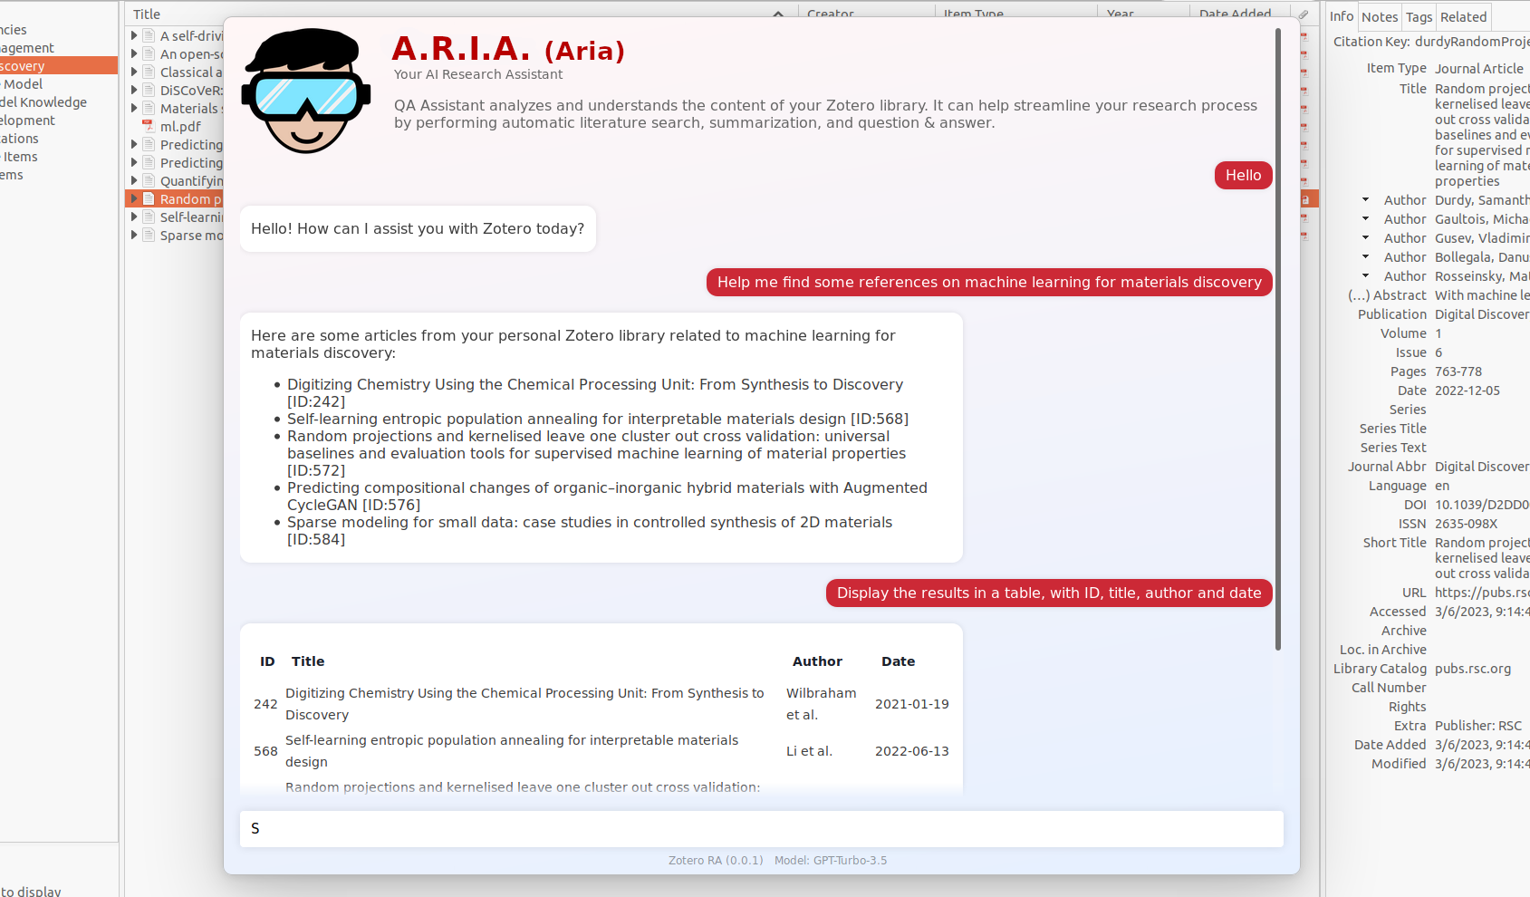Screen dimensions: 1530x897
Task: Click the document icon beside Classical item
Action: [147, 72]
